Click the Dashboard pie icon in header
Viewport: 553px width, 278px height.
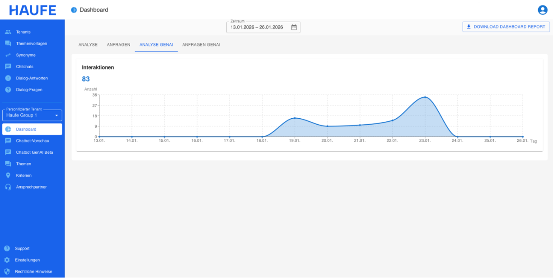point(74,10)
